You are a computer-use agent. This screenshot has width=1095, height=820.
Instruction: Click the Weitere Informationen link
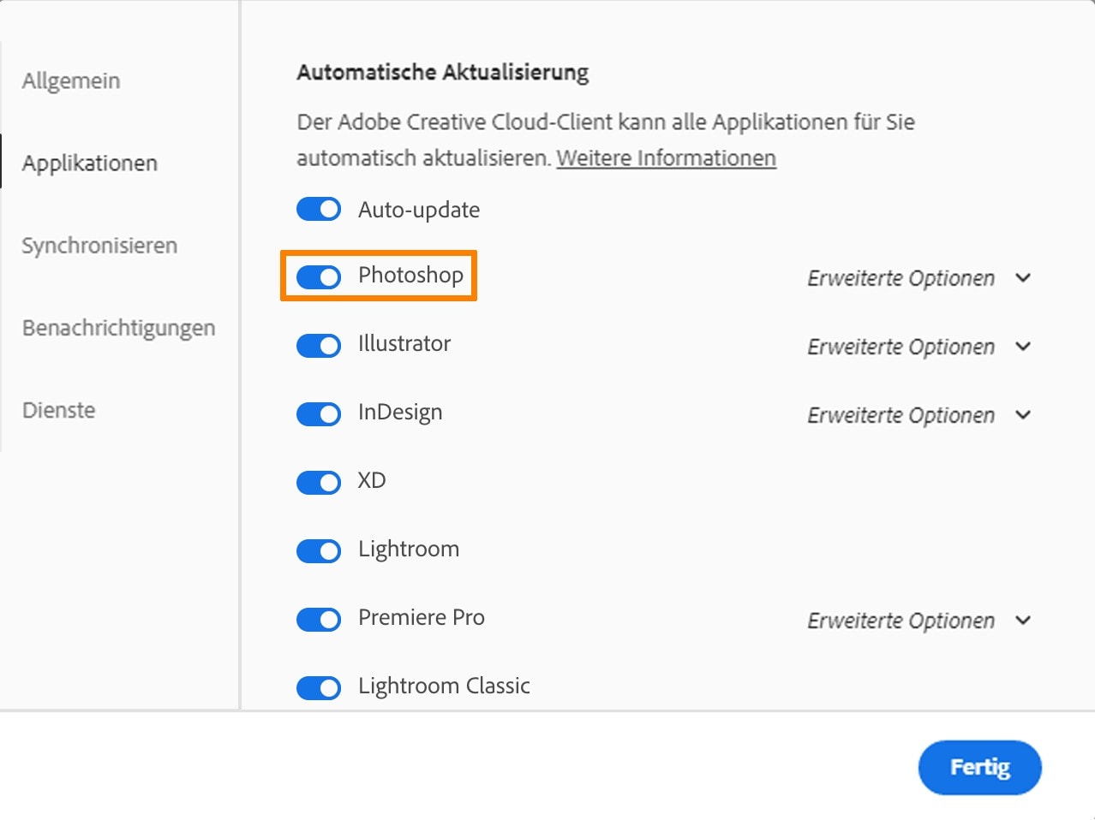point(666,158)
